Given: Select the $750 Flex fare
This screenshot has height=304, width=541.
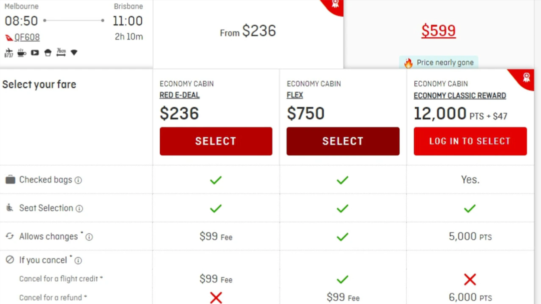Looking at the screenshot, I should pyautogui.click(x=343, y=141).
